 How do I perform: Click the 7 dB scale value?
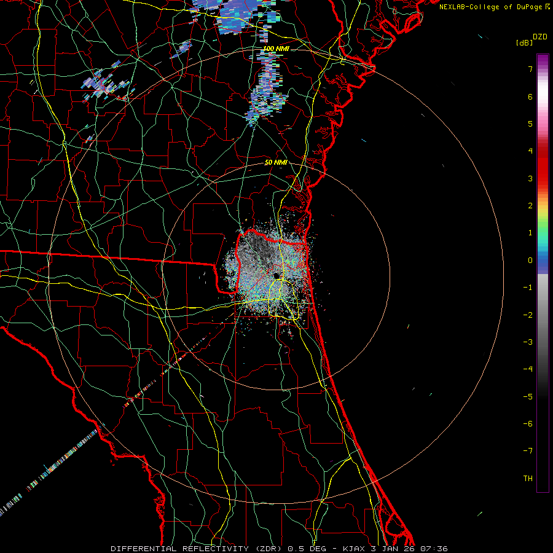coord(530,69)
